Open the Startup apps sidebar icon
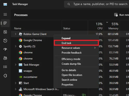This screenshot has height=96, width=129. click(5, 49)
